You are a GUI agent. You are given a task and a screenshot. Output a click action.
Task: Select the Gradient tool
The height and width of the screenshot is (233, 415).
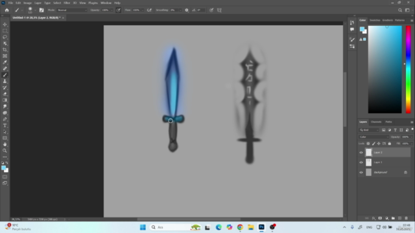[x=5, y=100]
